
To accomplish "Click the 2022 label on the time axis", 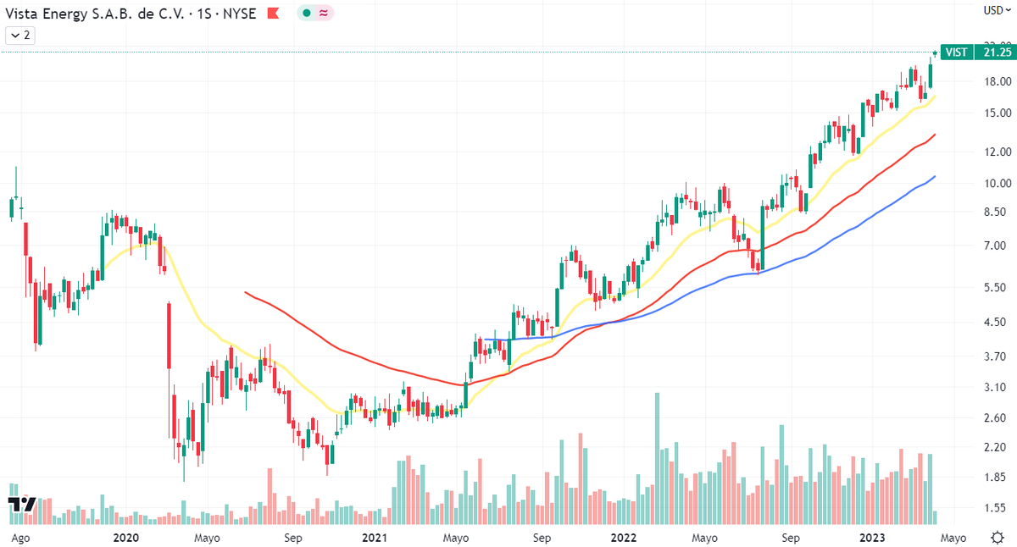I will (x=624, y=538).
